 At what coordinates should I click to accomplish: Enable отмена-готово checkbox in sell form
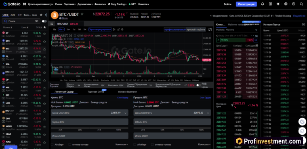[x=152, y=145]
